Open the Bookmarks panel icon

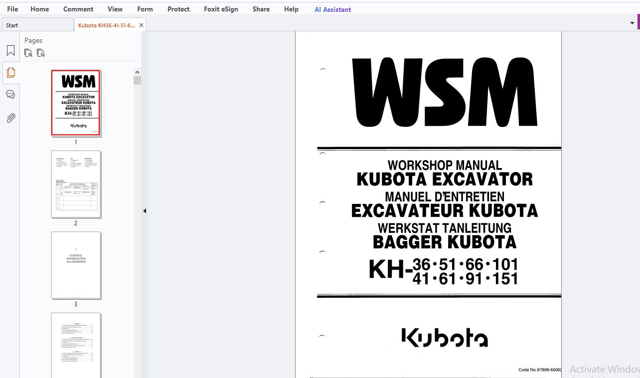(x=10, y=51)
